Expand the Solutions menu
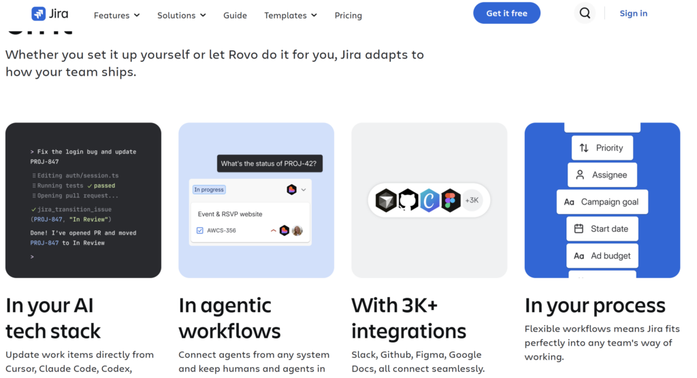 click(181, 15)
